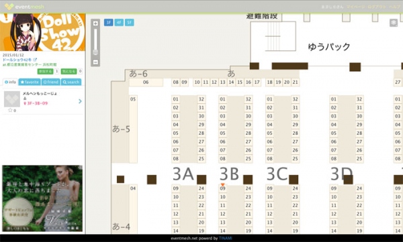
Task: Click the orange triangle marker in 3B
Action: tap(222, 185)
